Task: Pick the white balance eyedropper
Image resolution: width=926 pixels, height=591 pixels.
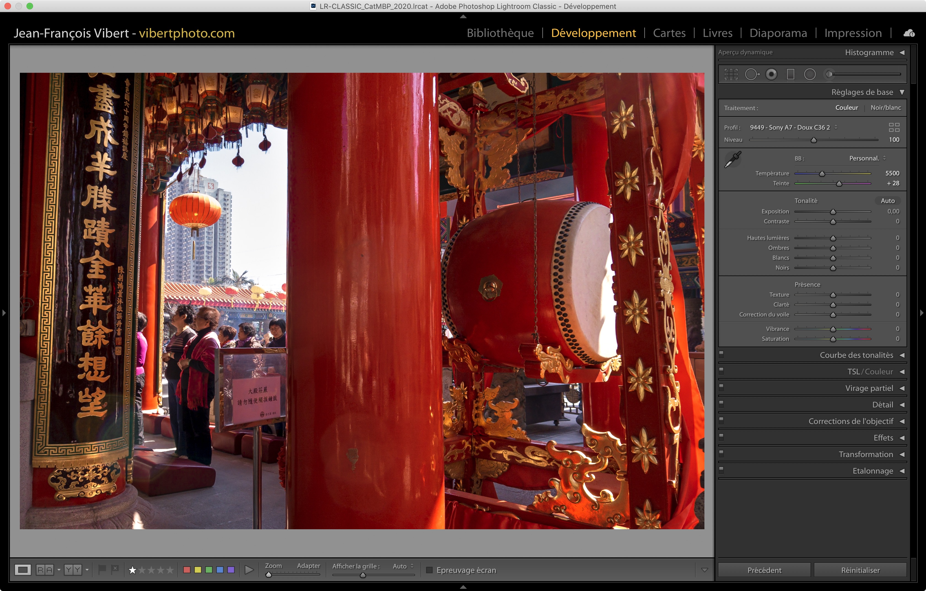Action: coord(733,159)
